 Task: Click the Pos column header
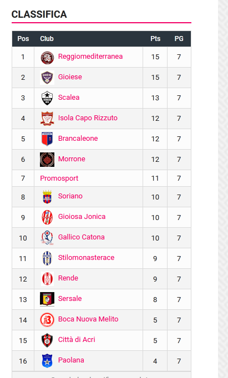click(x=23, y=39)
